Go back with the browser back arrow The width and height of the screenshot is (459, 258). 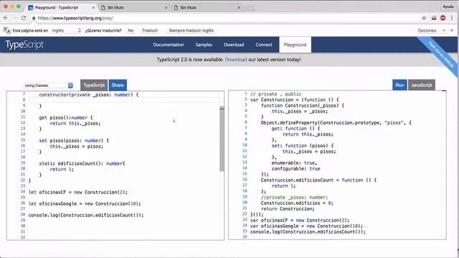(x=6, y=18)
